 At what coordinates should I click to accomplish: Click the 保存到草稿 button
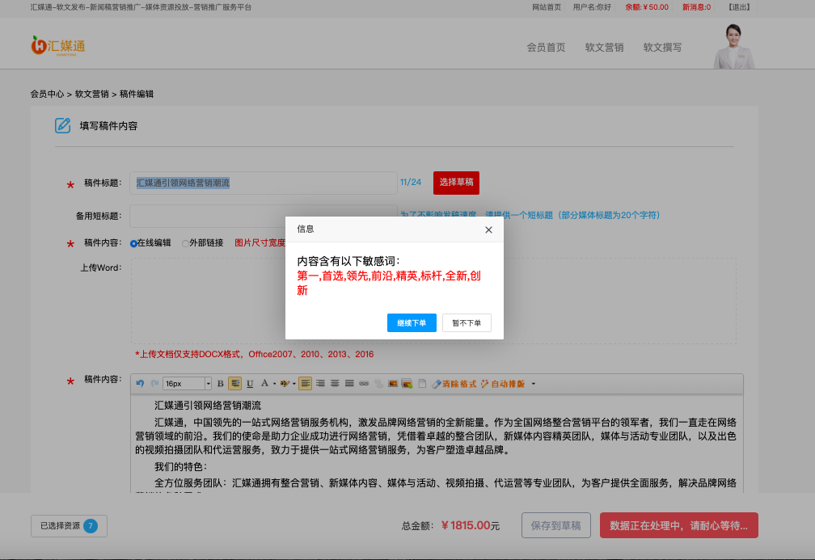click(555, 525)
